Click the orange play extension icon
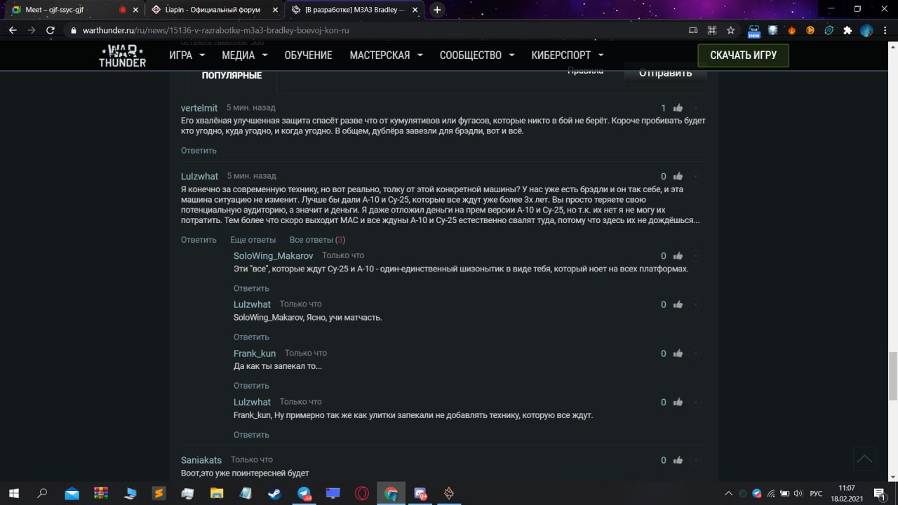Screen dimensions: 898x505 [810, 30]
